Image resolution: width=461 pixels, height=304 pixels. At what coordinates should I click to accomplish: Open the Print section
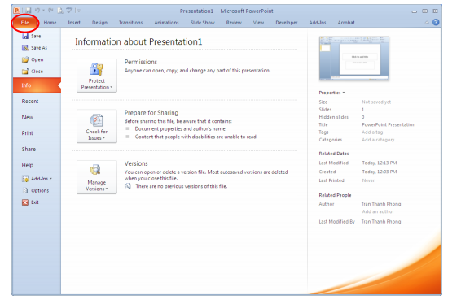click(28, 133)
